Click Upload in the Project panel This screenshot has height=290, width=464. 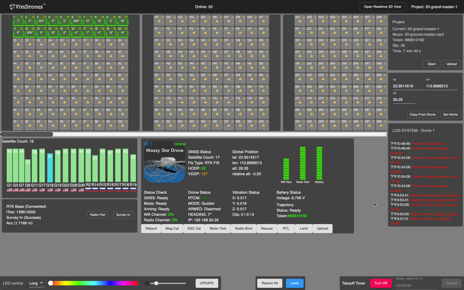pyautogui.click(x=451, y=64)
